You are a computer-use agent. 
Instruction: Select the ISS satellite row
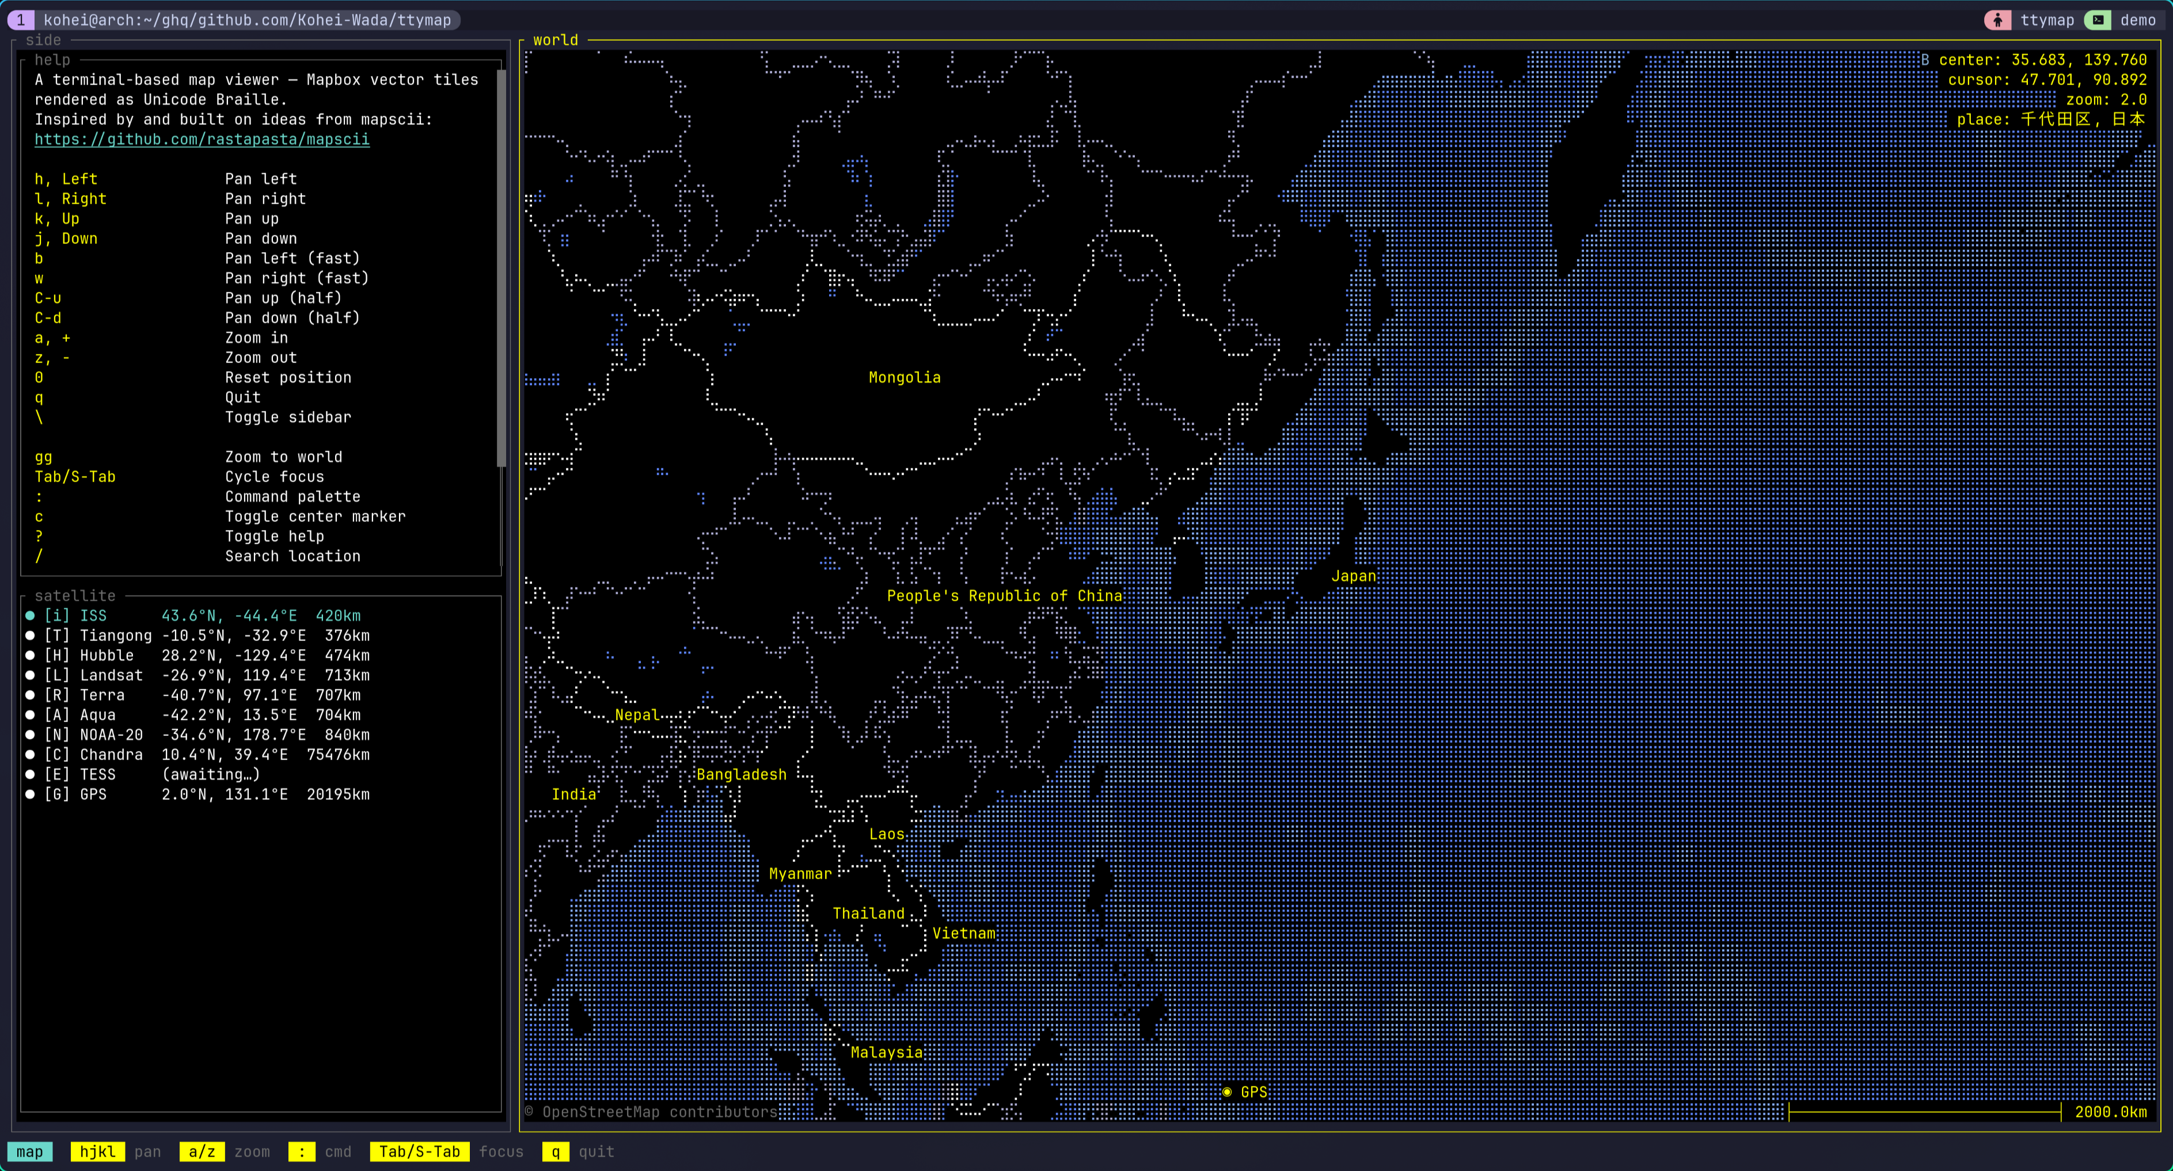click(197, 616)
